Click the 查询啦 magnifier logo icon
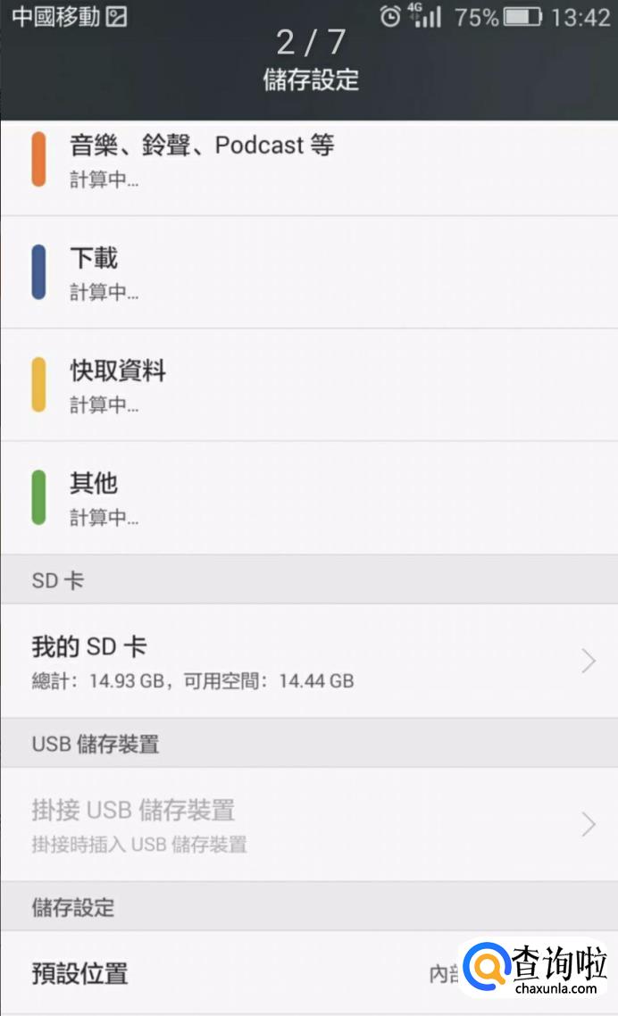Screen dimensions: 618x1016 (x=487, y=967)
